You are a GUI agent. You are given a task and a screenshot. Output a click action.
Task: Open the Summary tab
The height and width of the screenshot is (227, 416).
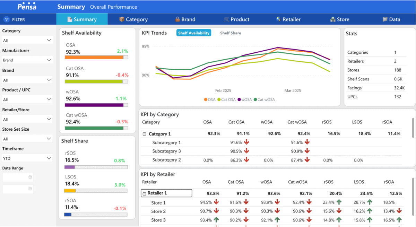82,19
